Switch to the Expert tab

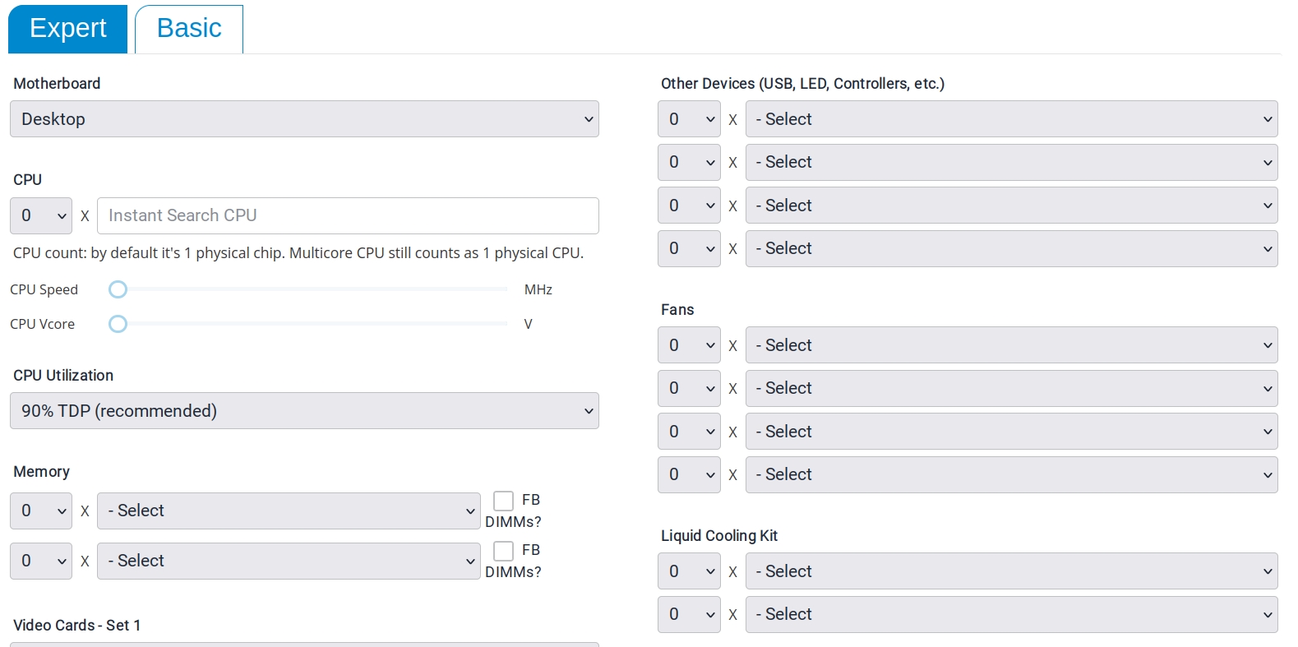coord(68,29)
